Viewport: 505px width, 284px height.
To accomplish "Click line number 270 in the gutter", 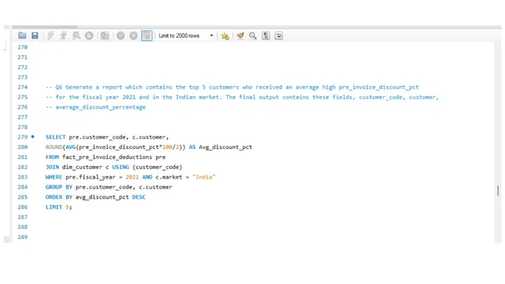I will click(23, 47).
